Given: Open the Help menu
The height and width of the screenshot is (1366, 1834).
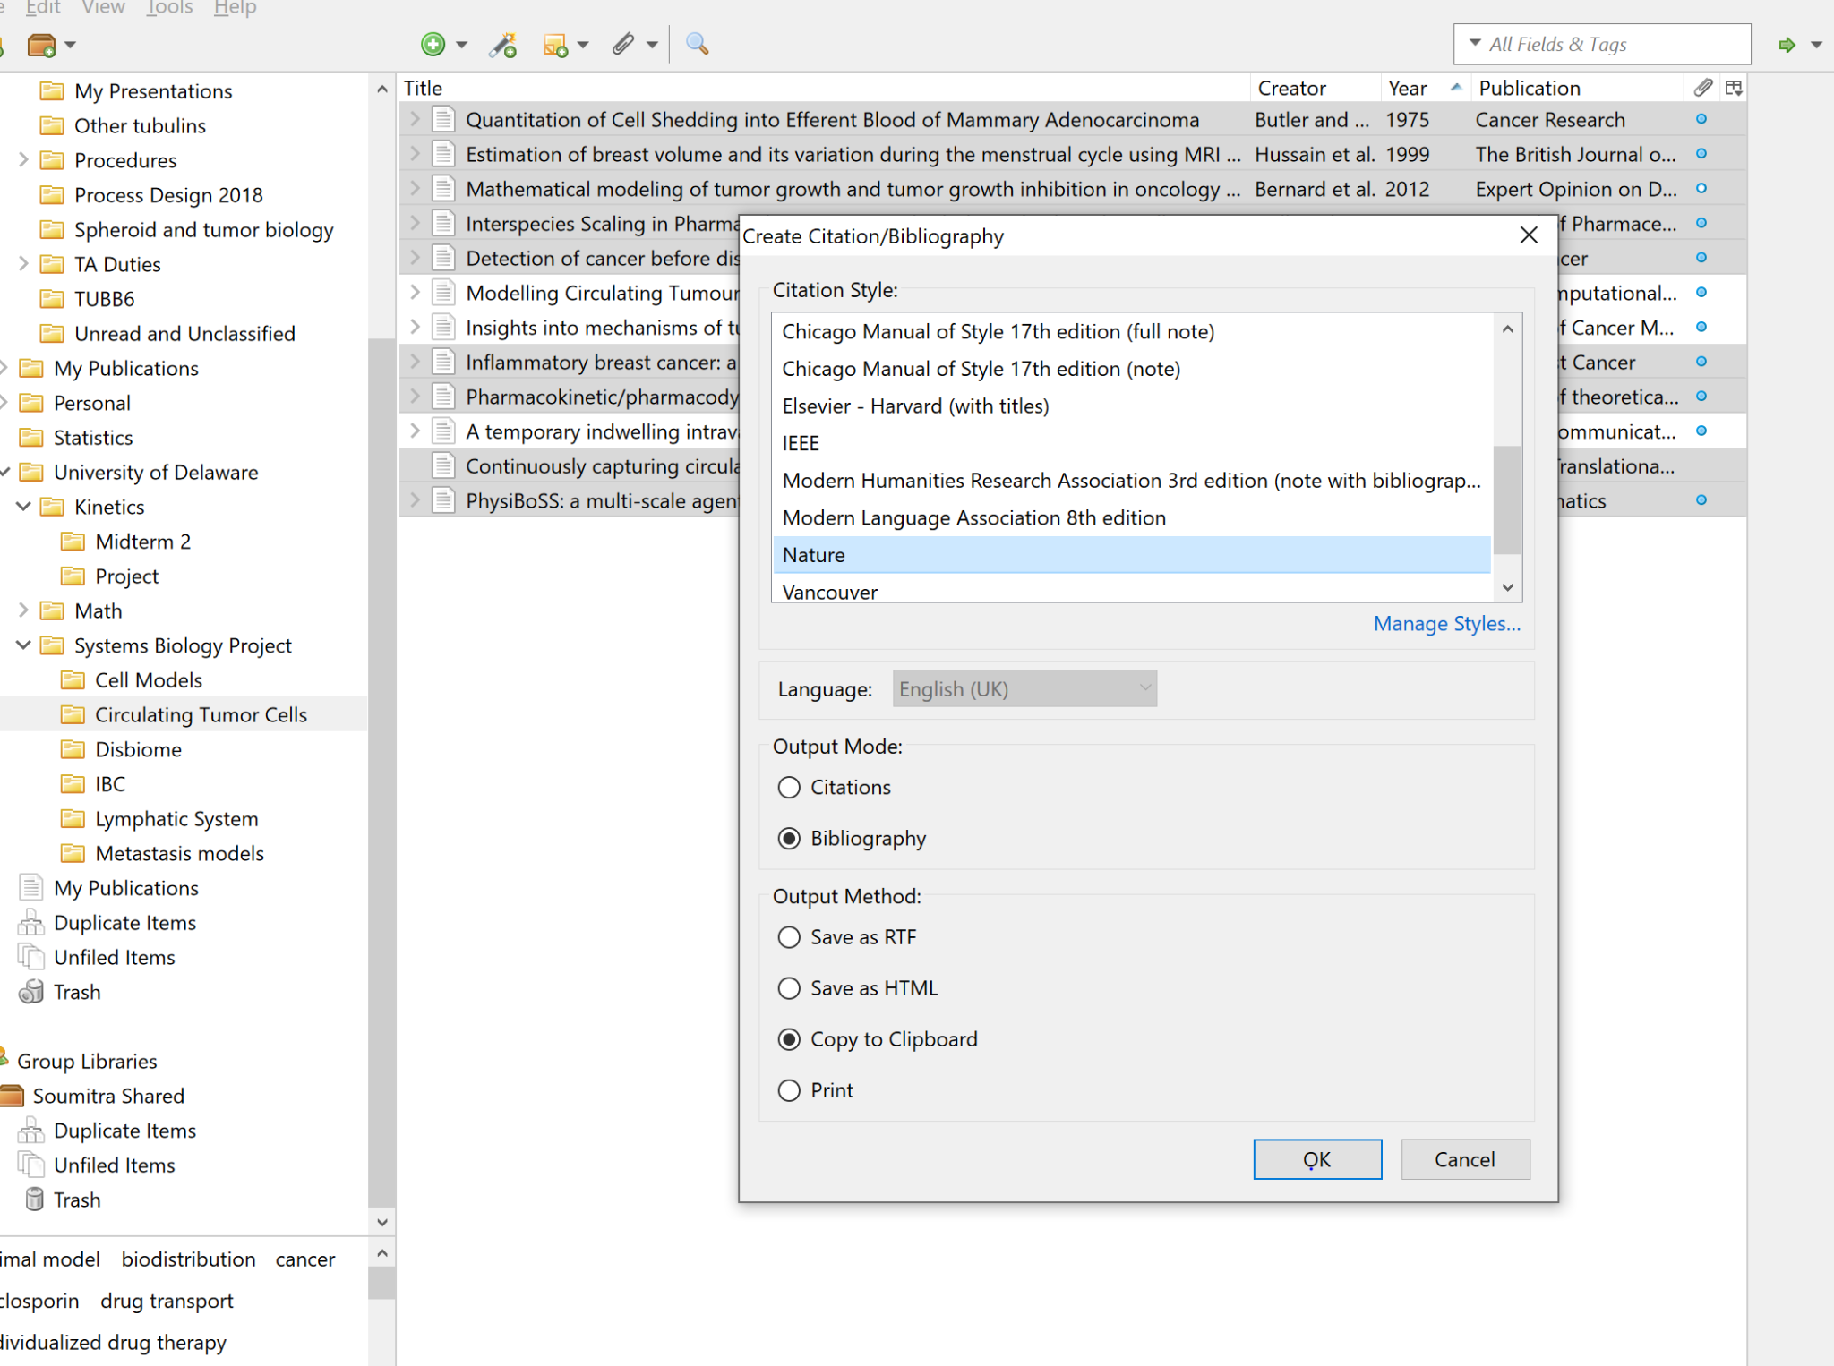Looking at the screenshot, I should click(x=235, y=8).
